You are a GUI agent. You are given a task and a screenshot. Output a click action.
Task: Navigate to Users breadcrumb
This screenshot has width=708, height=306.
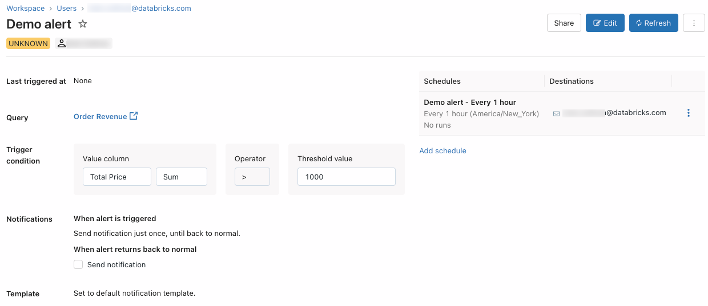pyautogui.click(x=67, y=9)
